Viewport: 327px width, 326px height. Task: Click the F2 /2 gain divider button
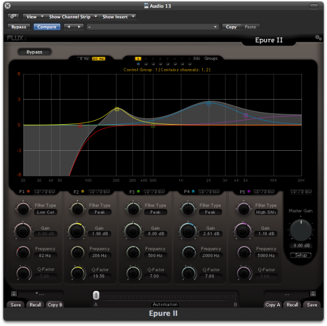tap(99, 192)
